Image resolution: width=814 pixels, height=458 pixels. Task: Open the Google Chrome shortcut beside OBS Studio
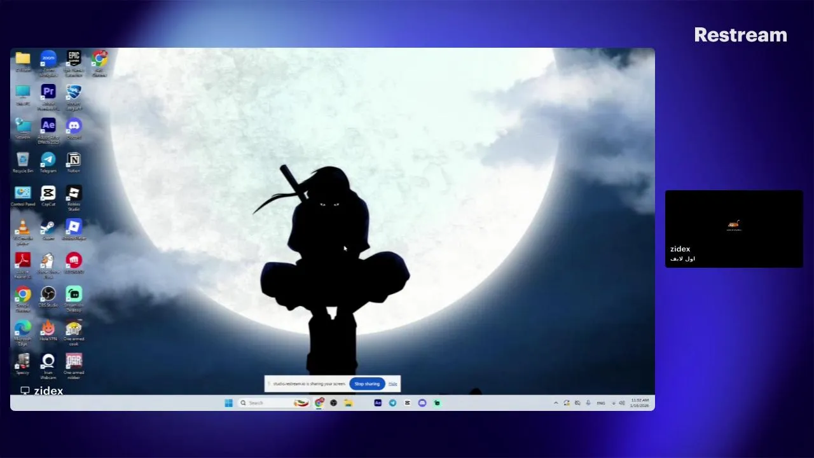(x=23, y=299)
